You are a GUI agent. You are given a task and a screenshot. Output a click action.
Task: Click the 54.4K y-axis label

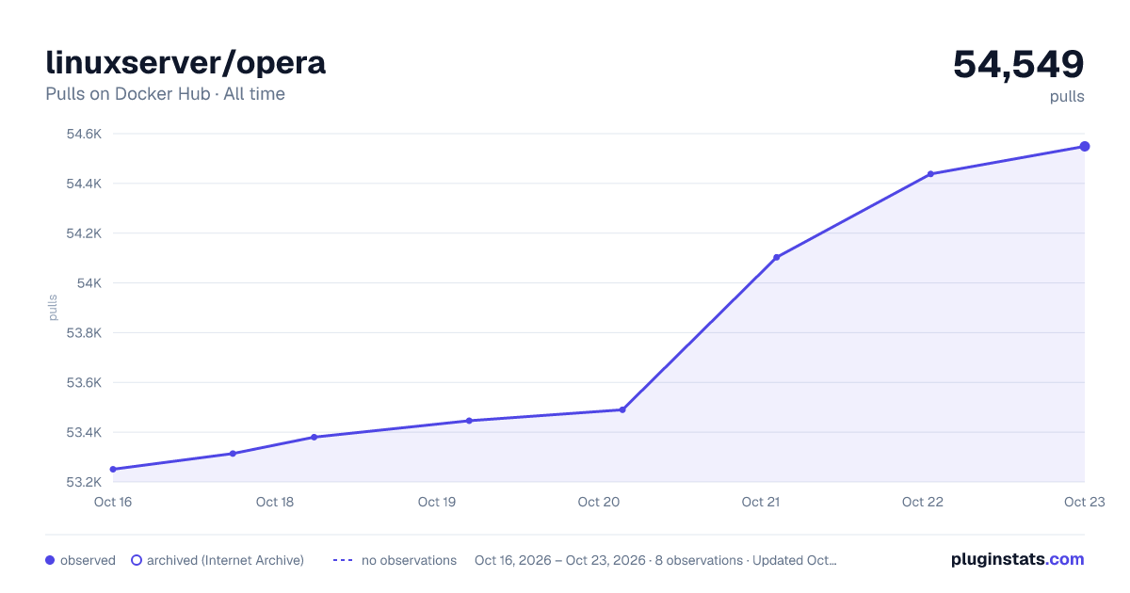(x=83, y=184)
